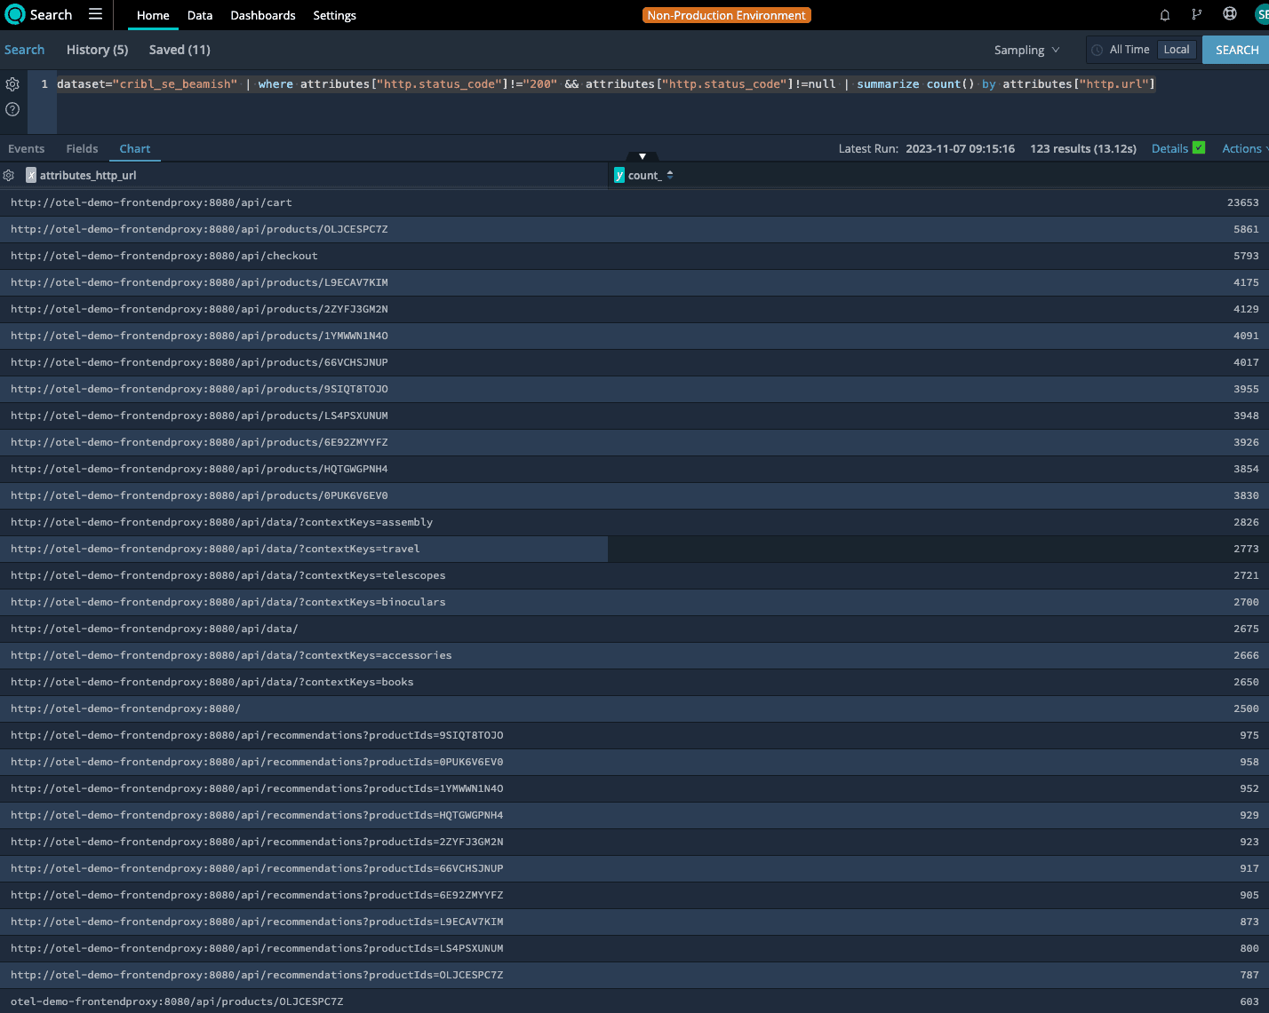This screenshot has width=1269, height=1013.
Task: Switch to the Events tab
Action: (x=26, y=149)
